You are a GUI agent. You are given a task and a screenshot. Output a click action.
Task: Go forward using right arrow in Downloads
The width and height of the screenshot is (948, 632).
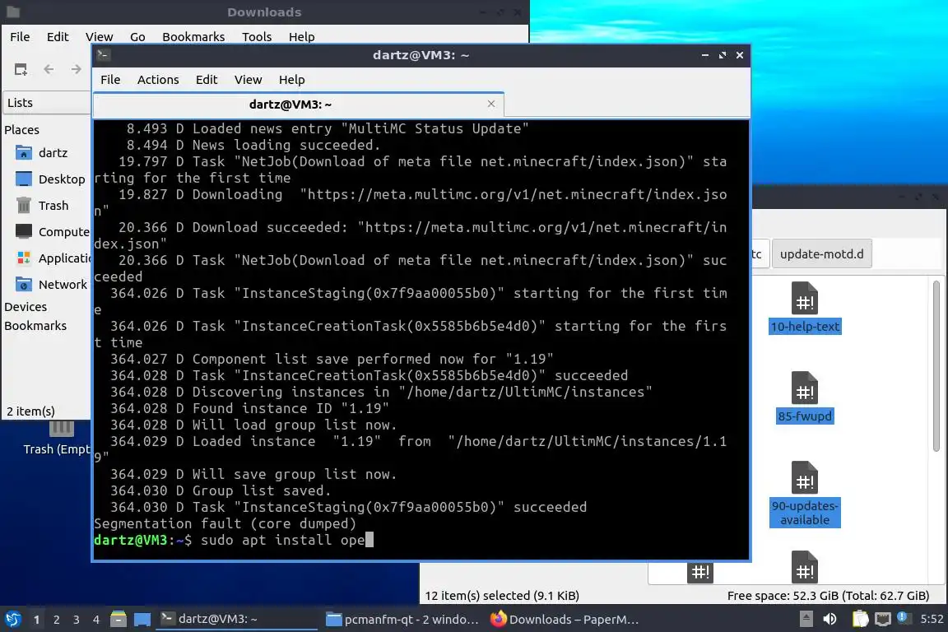(x=76, y=70)
